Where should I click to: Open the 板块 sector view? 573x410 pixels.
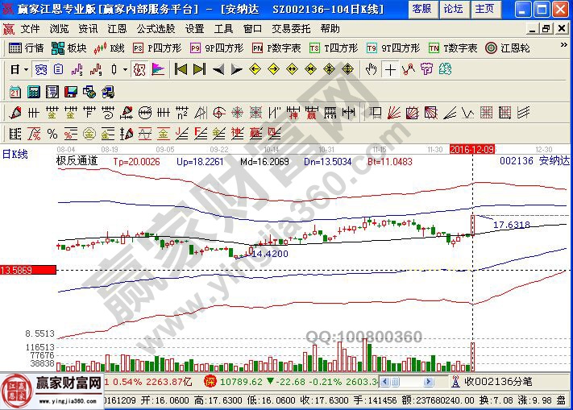coord(70,48)
